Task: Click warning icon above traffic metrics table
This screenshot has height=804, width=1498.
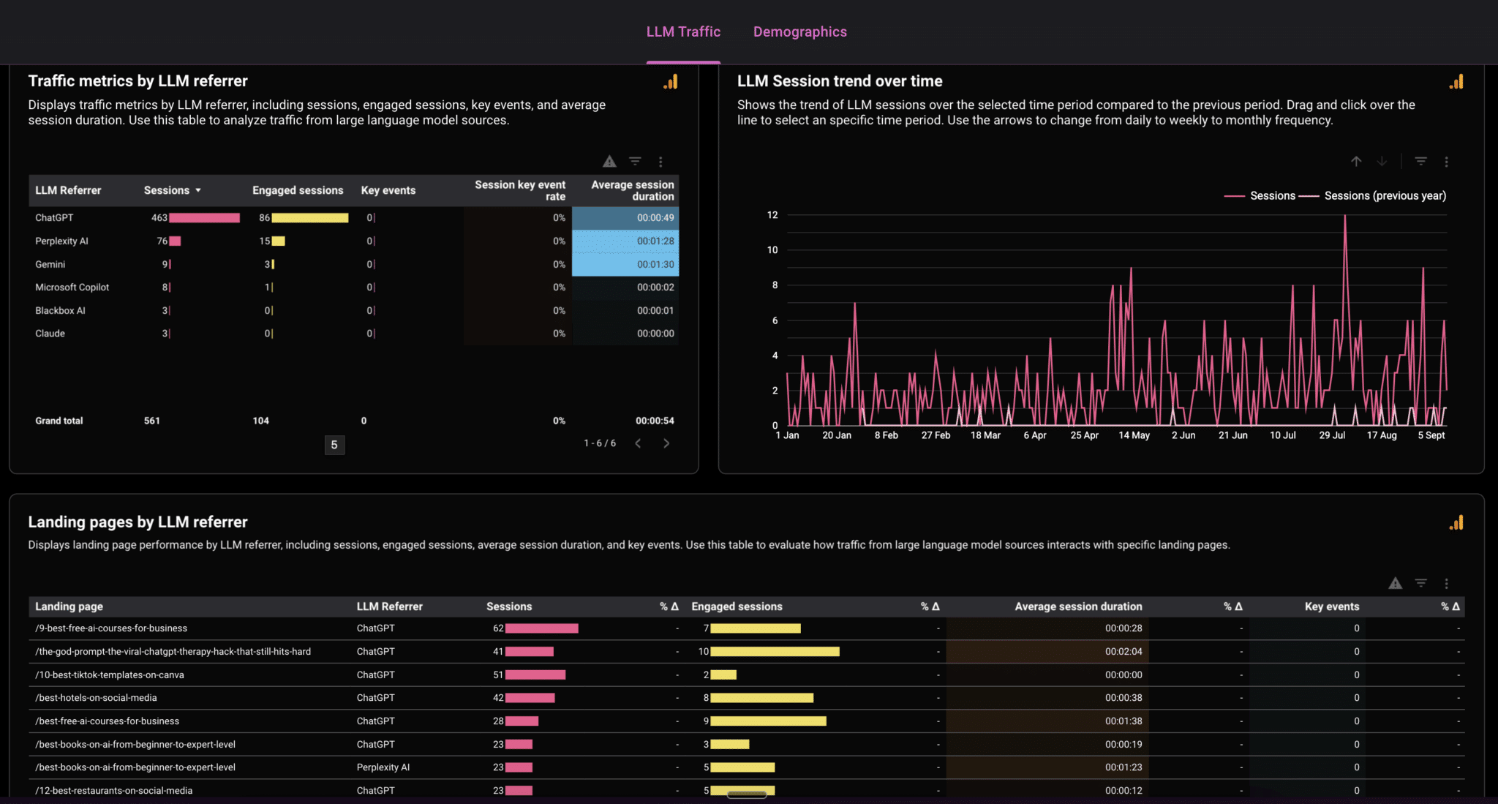Action: point(609,162)
